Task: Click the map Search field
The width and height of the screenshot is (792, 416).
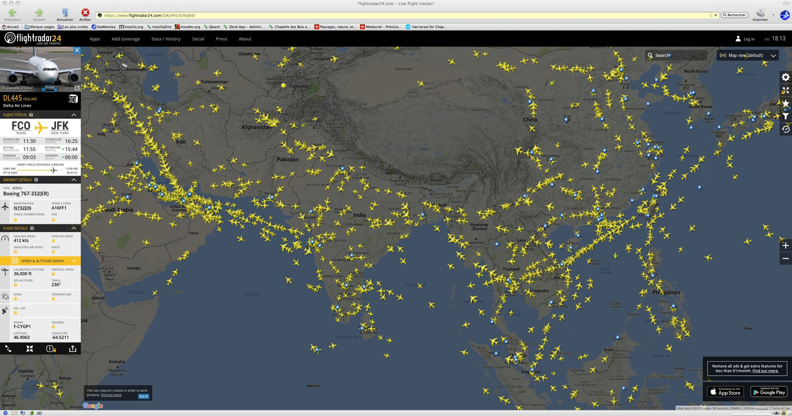Action: [x=677, y=55]
